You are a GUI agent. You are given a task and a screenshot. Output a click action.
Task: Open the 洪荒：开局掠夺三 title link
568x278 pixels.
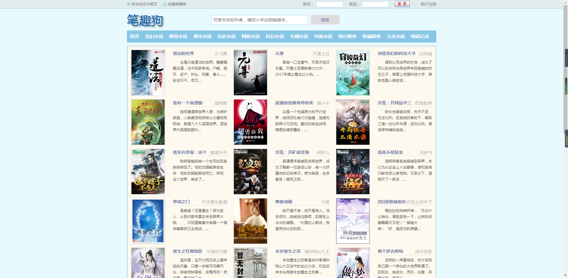pyautogui.click(x=395, y=103)
